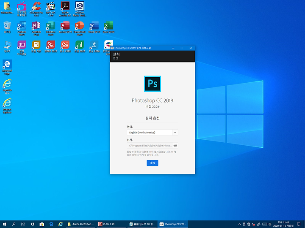Browse install location with folder icon
305x228 pixels.
[175, 145]
